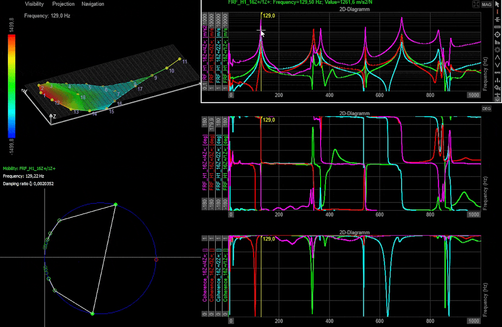Click the 'Mobility: FRF_H1_16Z+/1Z+' label
502x327 pixels.
point(29,169)
